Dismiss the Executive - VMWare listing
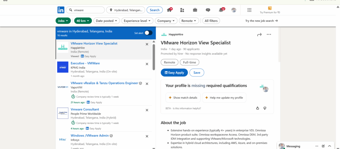The height and width of the screenshot is (149, 340). (x=147, y=64)
